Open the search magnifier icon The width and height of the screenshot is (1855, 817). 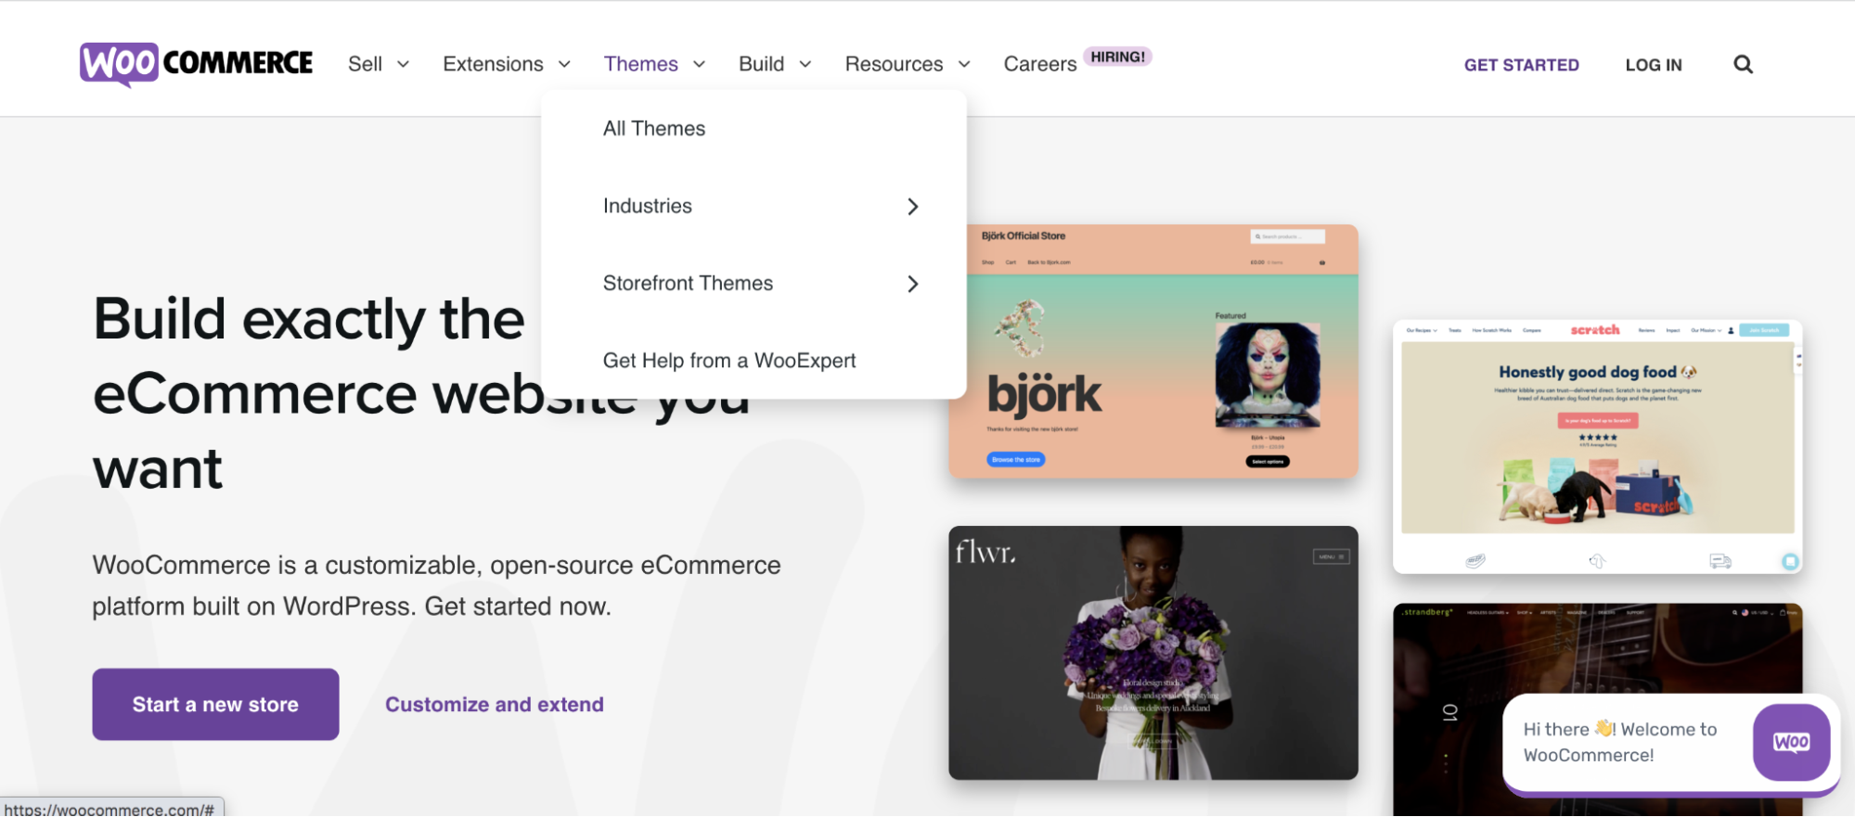pyautogui.click(x=1743, y=64)
